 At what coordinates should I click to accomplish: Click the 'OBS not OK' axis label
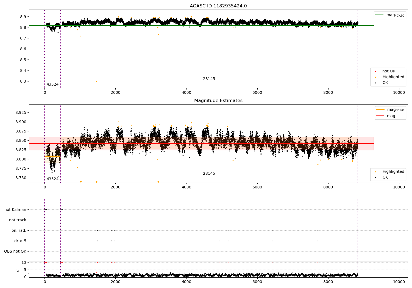point(15,251)
